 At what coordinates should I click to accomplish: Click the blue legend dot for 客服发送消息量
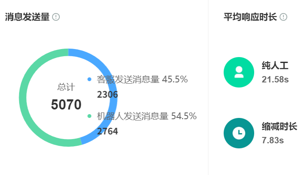coord(89,79)
